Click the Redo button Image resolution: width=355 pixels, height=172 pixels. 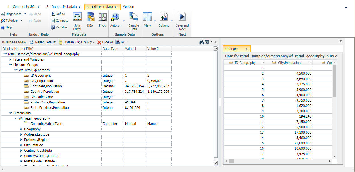pos(35,21)
